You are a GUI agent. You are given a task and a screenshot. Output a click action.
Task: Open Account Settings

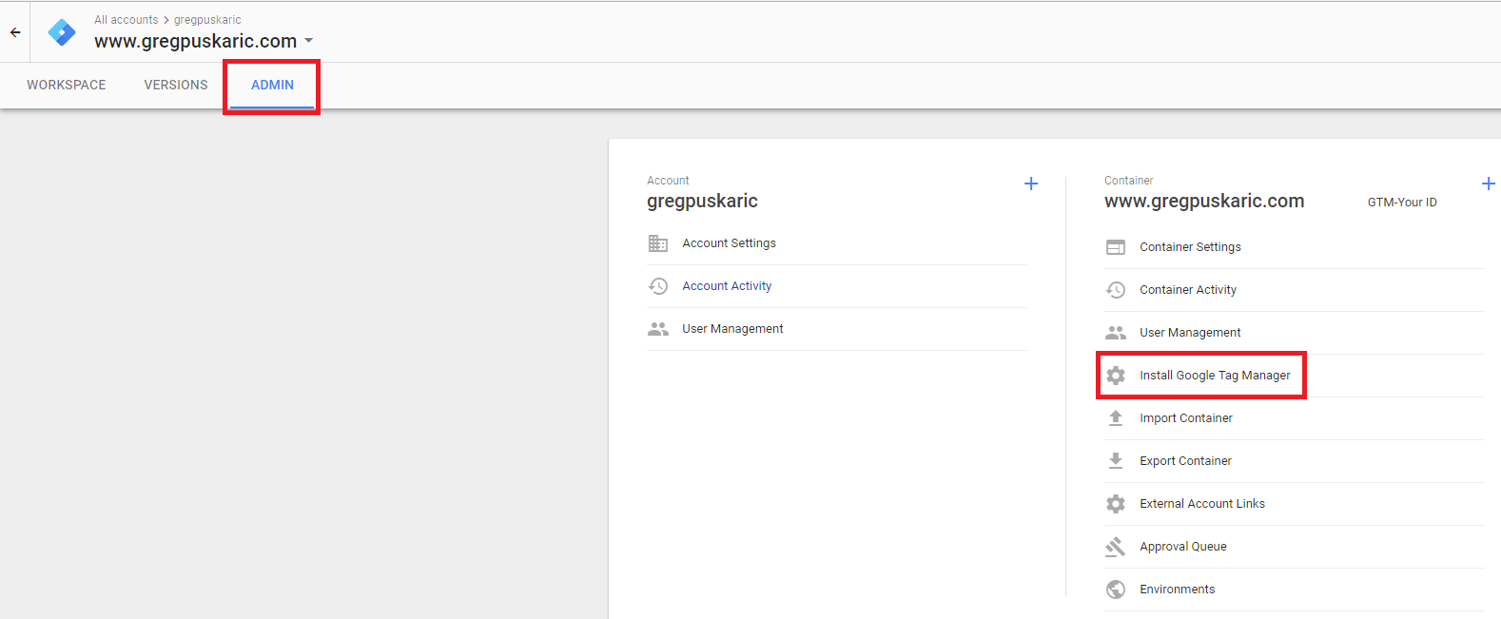coord(729,243)
